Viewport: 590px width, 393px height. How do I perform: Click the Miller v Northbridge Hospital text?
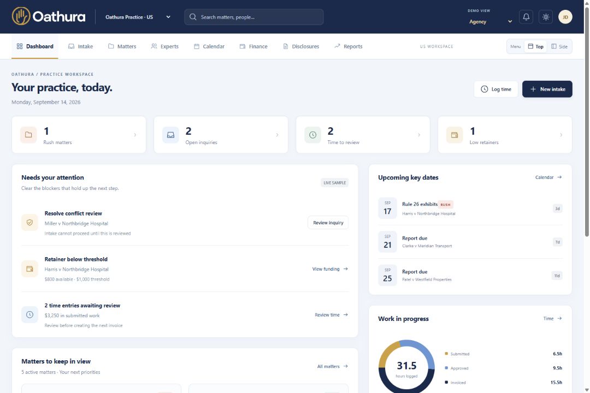[x=76, y=223]
